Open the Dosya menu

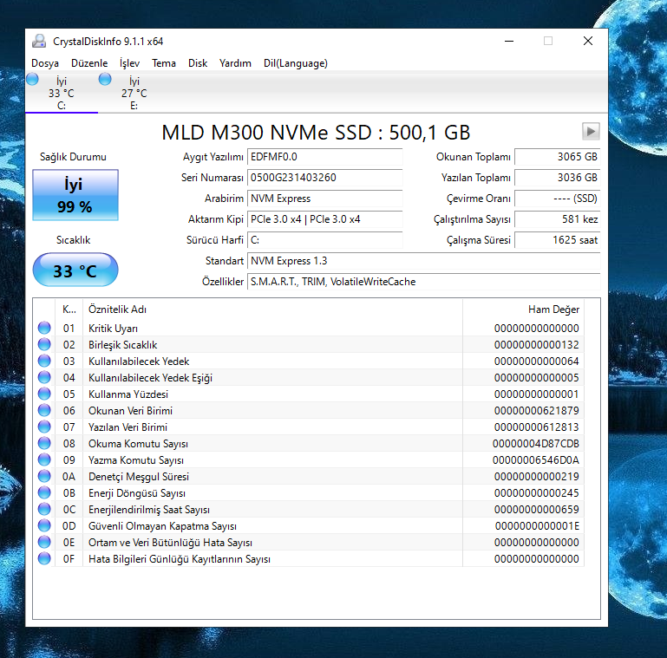click(x=45, y=63)
